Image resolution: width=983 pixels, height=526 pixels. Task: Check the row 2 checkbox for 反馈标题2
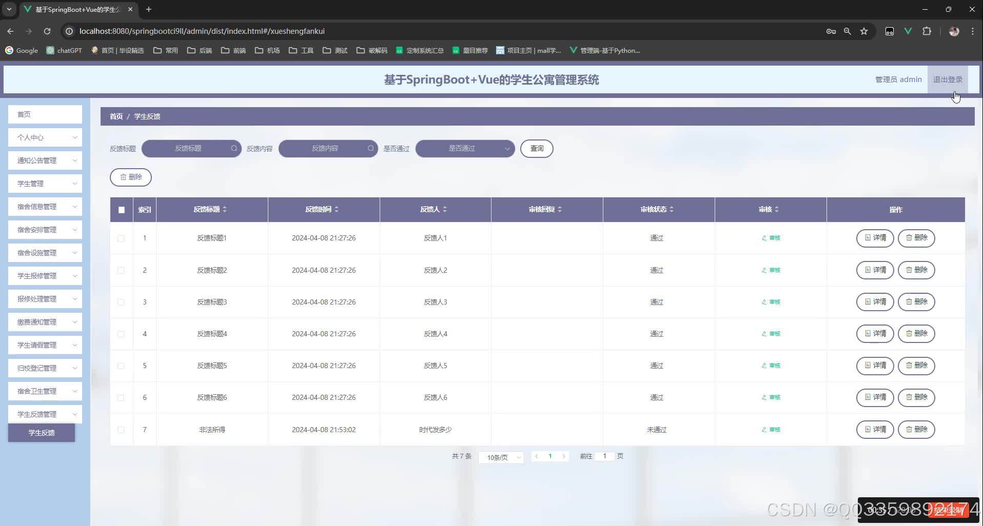click(x=121, y=270)
